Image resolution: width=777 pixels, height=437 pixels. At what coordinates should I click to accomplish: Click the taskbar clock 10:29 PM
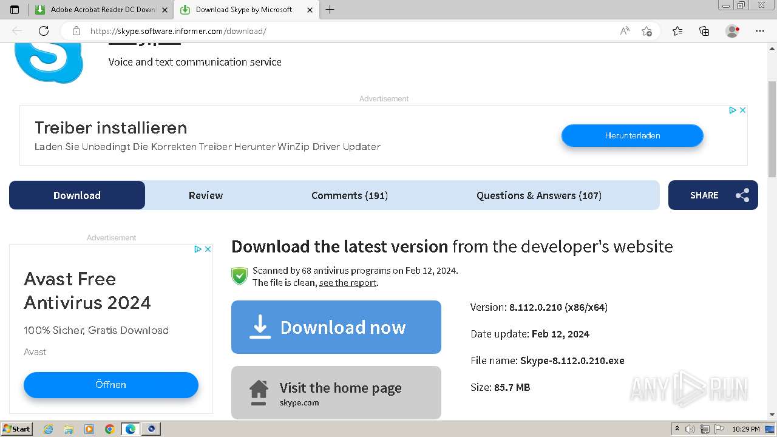click(746, 429)
